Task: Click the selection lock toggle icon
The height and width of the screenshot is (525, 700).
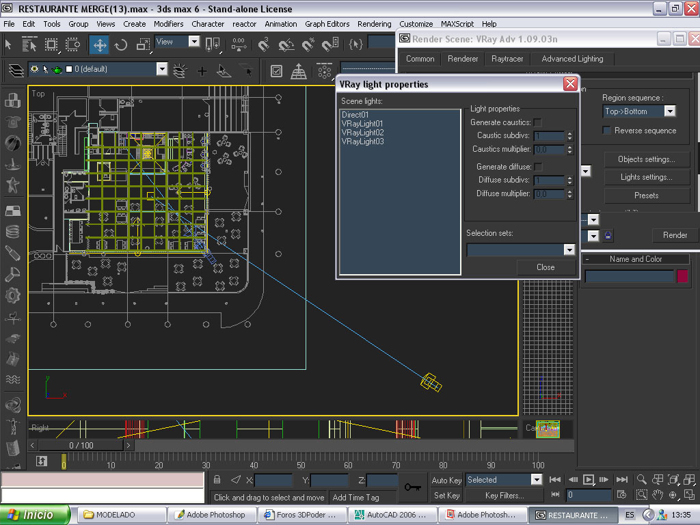Action: click(217, 479)
